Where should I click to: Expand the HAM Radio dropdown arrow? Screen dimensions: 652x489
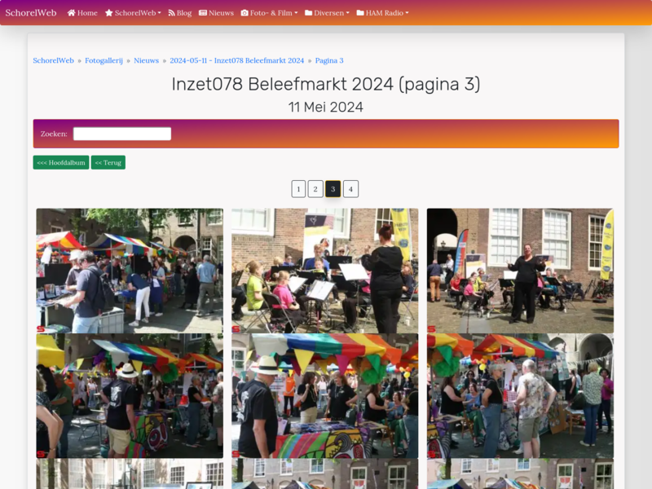click(x=407, y=13)
